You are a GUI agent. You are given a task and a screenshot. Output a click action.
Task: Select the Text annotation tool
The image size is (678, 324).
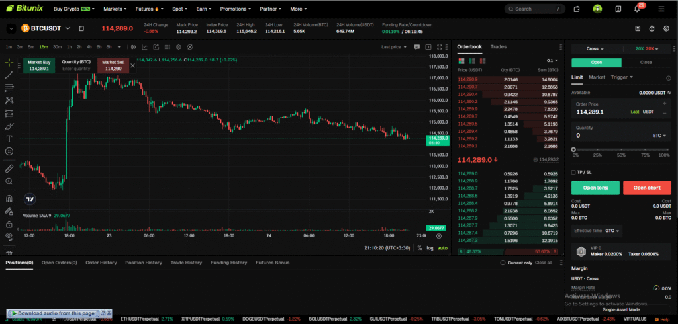coord(9,138)
